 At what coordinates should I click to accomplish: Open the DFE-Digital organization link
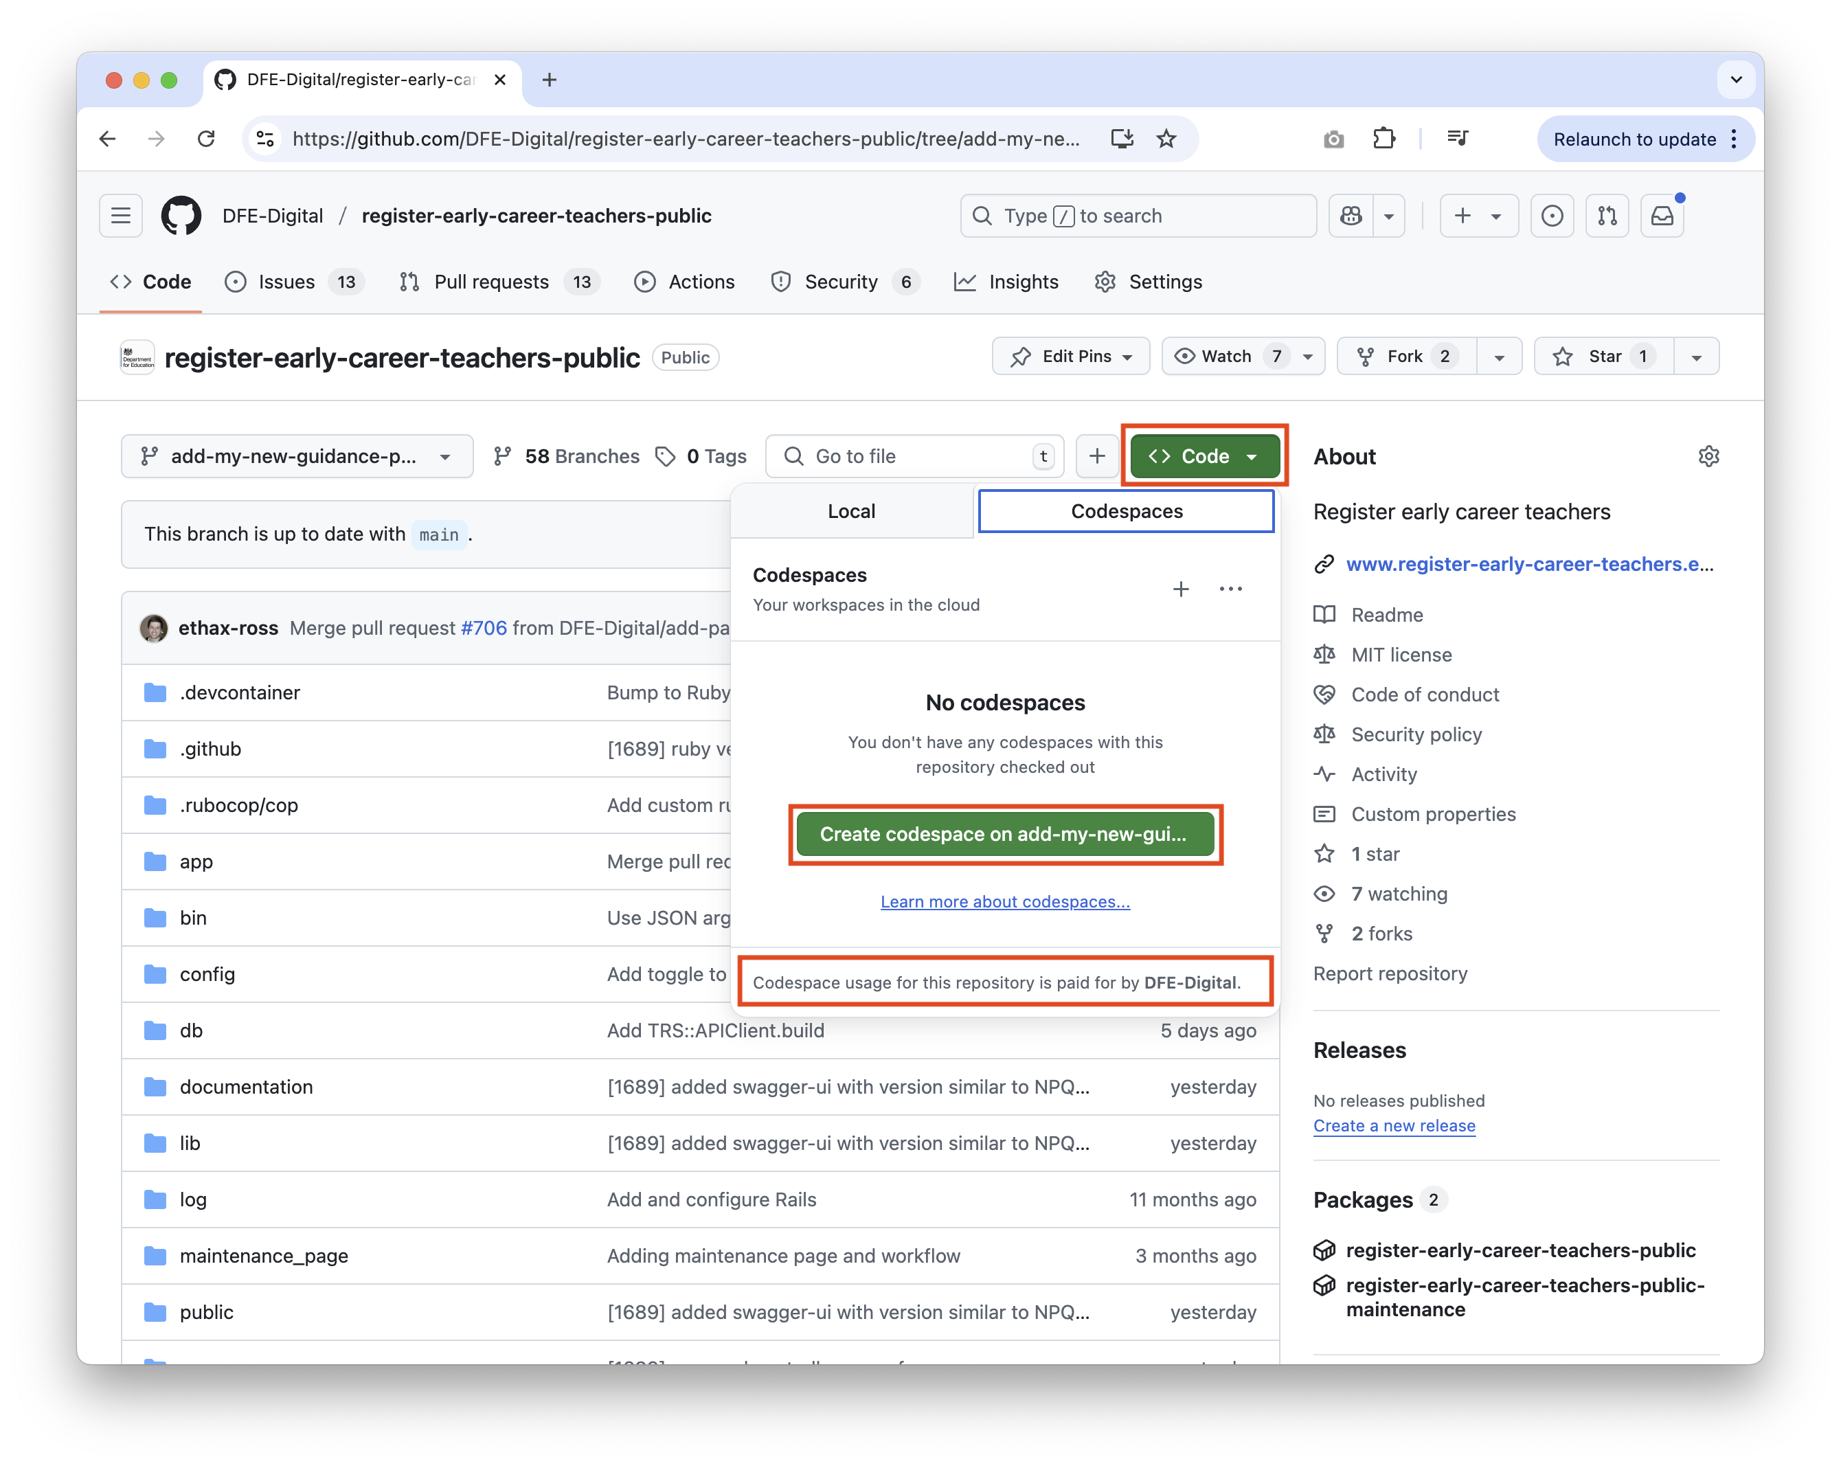(x=273, y=215)
